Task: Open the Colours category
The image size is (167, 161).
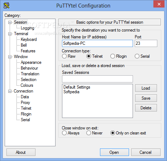Action: [27, 85]
